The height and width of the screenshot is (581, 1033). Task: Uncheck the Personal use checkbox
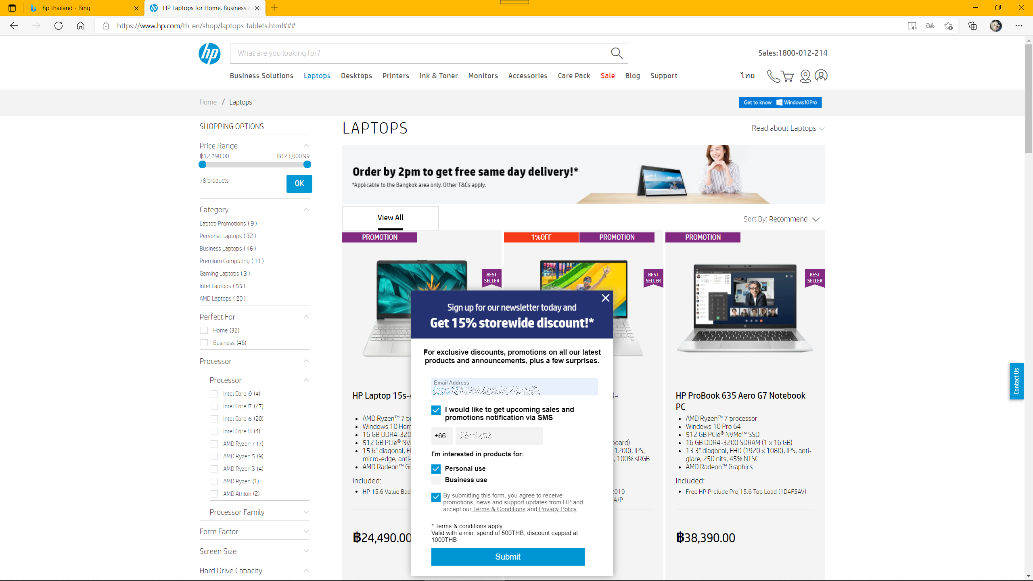point(436,469)
